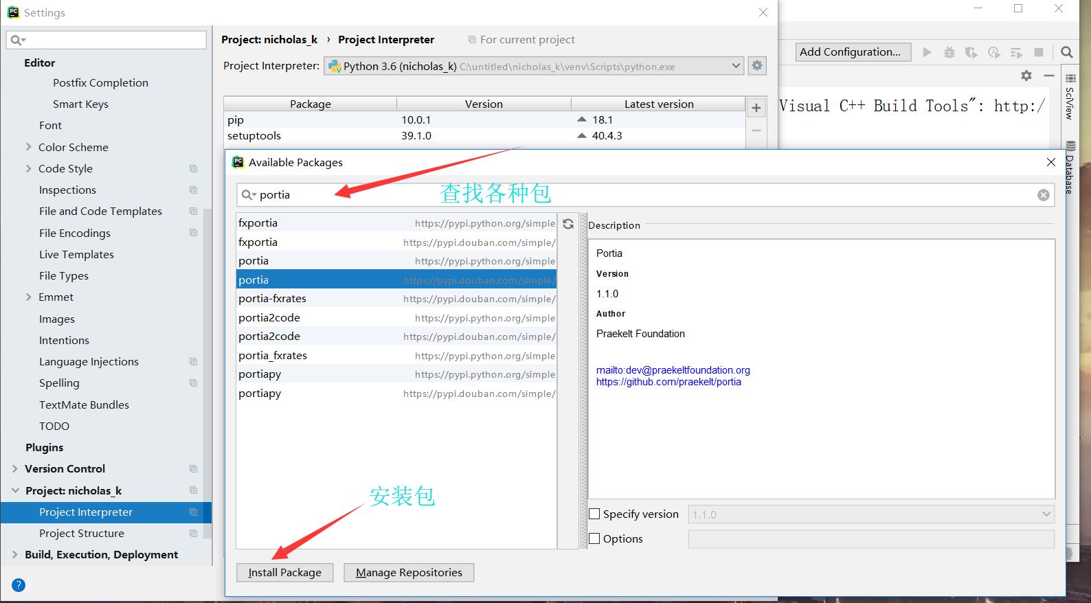Open the praekelt GitHub link
The width and height of the screenshot is (1091, 603).
[668, 382]
